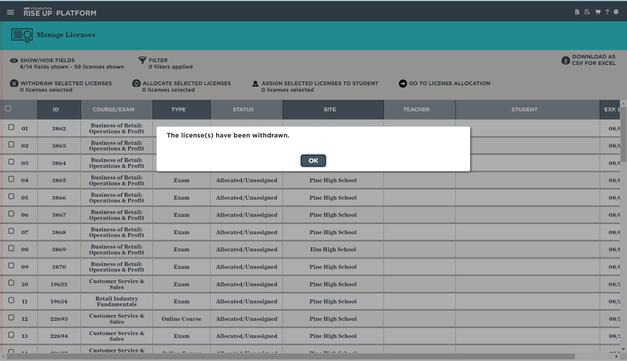Open the shopping cart icon
Image resolution: width=627 pixels, height=361 pixels.
(x=598, y=12)
